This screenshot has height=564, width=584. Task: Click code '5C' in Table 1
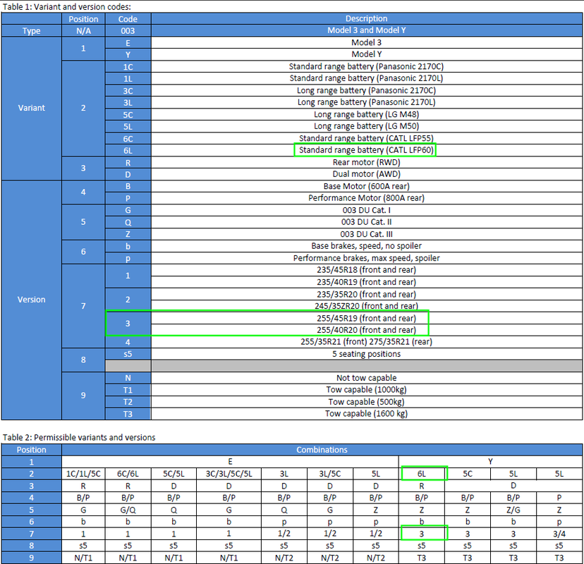pyautogui.click(x=128, y=115)
